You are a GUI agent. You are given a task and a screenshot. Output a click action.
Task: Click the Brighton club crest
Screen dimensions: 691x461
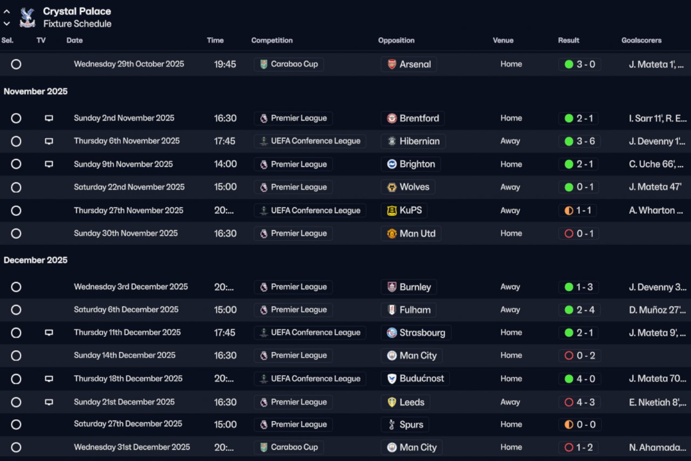click(x=392, y=164)
